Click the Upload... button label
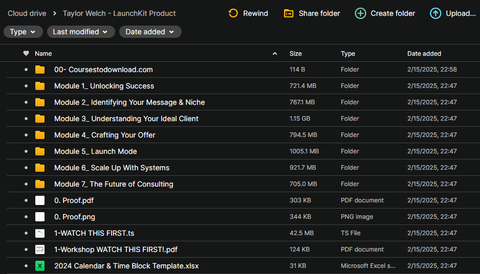 (461, 13)
